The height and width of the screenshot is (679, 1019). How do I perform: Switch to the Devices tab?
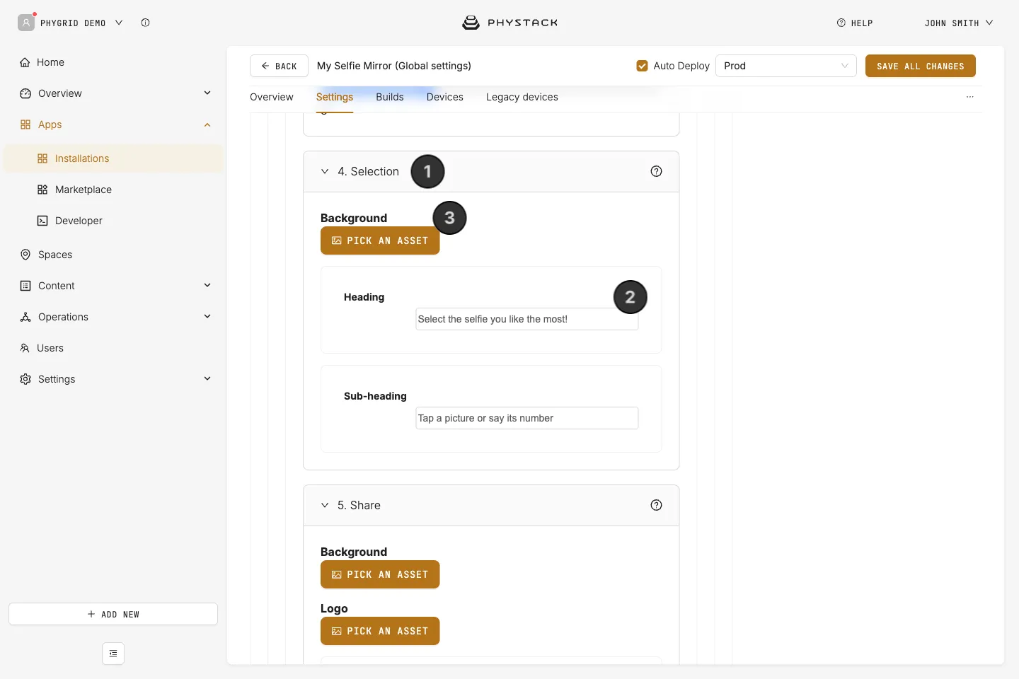coord(445,97)
